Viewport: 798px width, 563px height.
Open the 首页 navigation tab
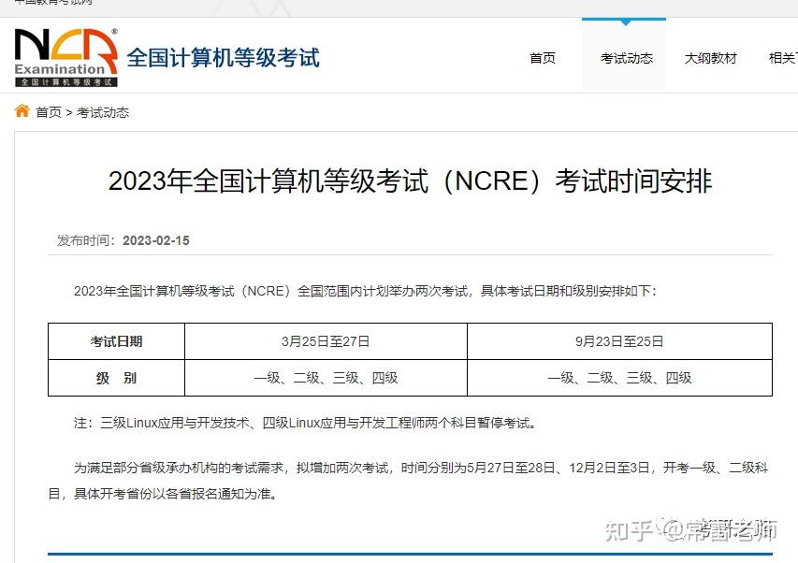pos(541,57)
